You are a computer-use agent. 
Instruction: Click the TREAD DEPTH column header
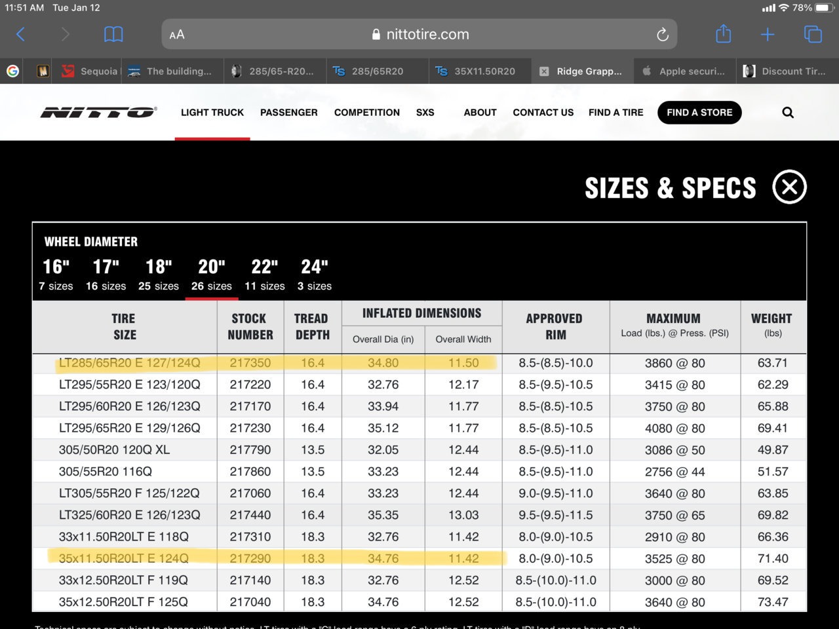click(x=312, y=326)
